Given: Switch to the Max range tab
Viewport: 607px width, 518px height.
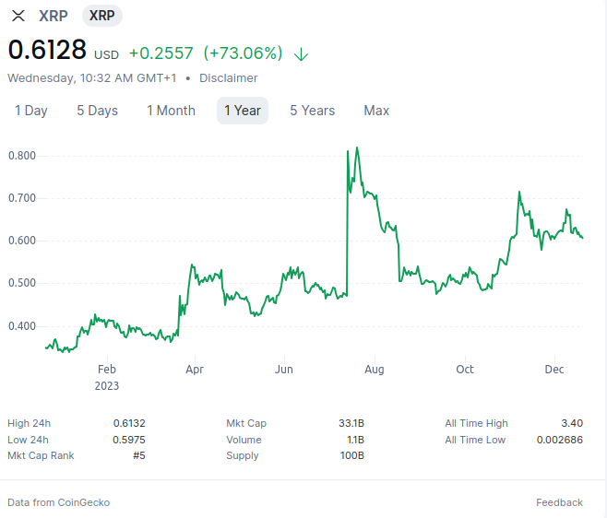Looking at the screenshot, I should coord(376,111).
